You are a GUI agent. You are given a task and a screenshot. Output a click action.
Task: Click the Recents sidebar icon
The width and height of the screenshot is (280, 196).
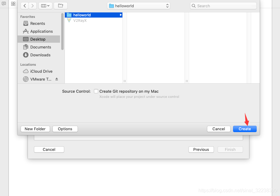click(x=26, y=23)
